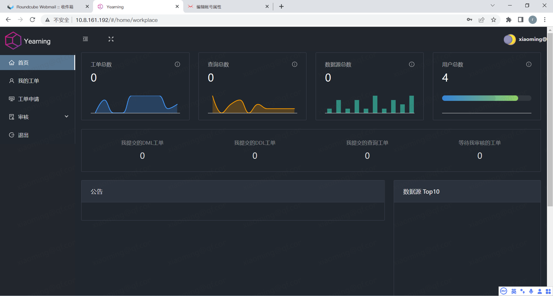The image size is (553, 296).
Task: Click the page vertical scrollbar
Action: [550, 120]
